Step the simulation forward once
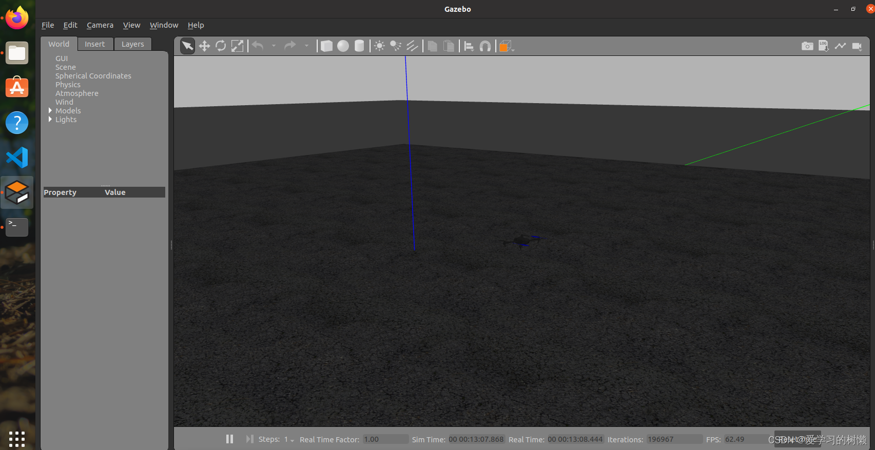Viewport: 875px width, 450px height. pos(249,439)
